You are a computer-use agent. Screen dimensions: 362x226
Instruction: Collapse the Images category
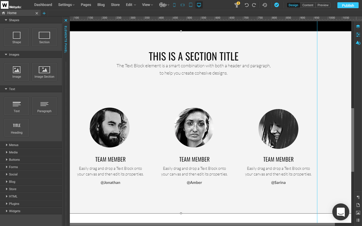pyautogui.click(x=31, y=55)
